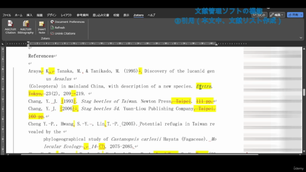Click the 共有 share button
This screenshot has width=306, height=172.
295,15
